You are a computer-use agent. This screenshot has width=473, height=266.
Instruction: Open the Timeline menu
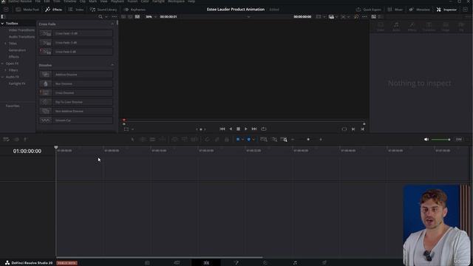click(x=69, y=1)
